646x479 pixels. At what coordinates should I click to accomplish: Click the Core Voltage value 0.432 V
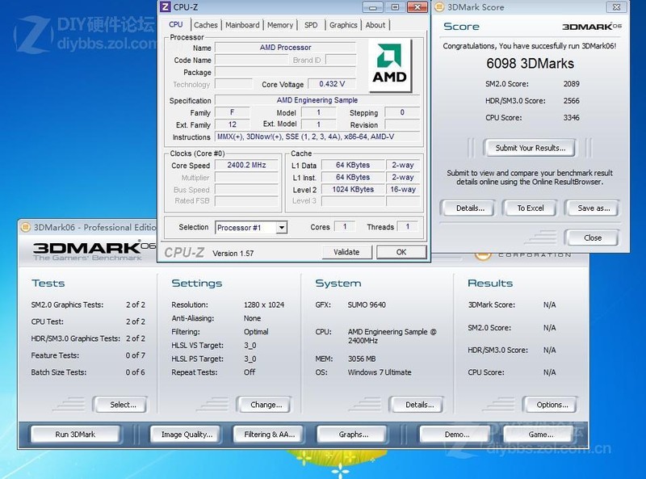pyautogui.click(x=332, y=84)
